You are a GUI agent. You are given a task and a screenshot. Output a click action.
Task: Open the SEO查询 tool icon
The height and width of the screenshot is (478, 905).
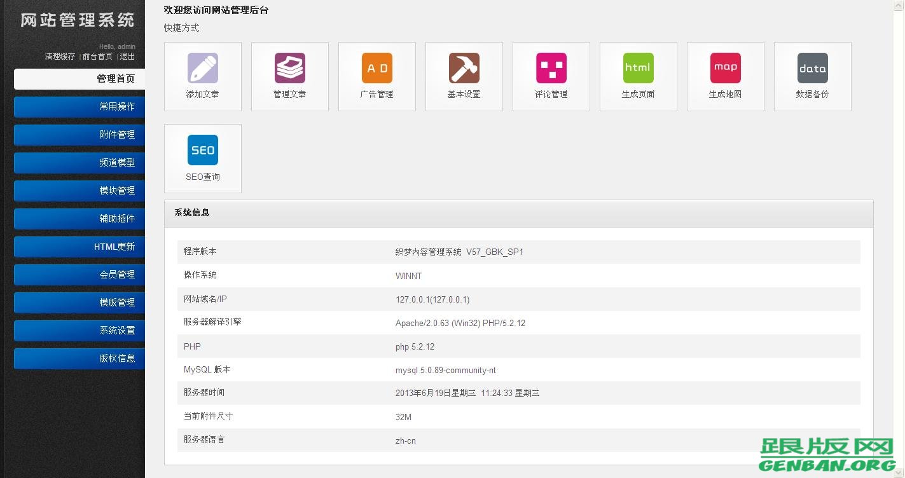(x=202, y=150)
